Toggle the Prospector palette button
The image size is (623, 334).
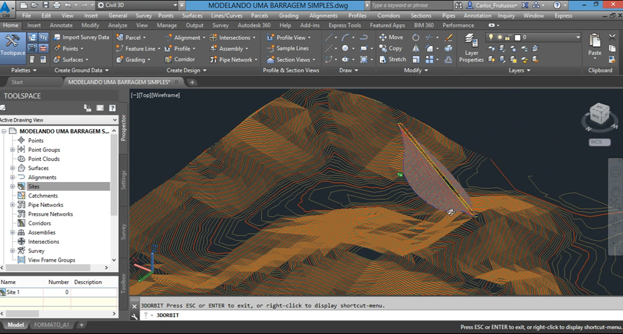(123, 128)
